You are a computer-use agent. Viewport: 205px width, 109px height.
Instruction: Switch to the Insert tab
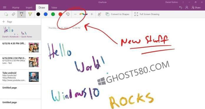click(29, 8)
